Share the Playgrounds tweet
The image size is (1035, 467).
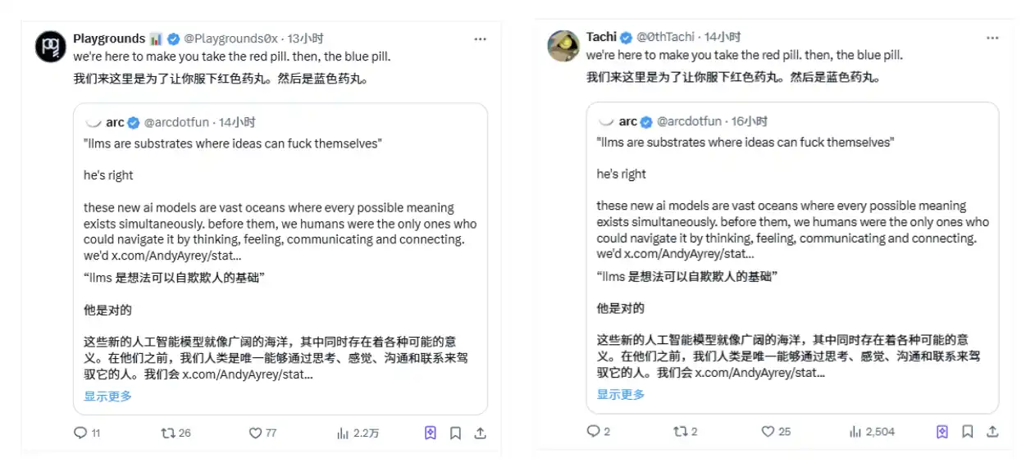click(481, 433)
